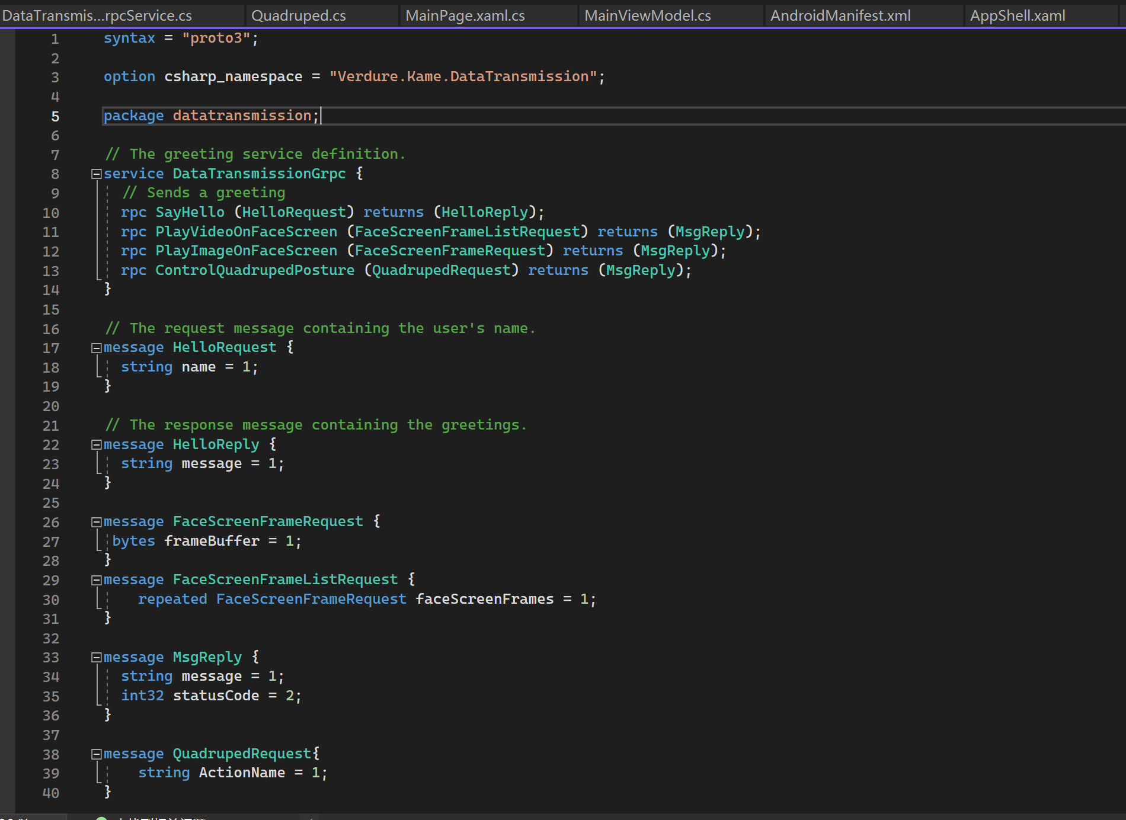Click the statusCode field name
Screen dimensions: 1126x820
(216, 696)
